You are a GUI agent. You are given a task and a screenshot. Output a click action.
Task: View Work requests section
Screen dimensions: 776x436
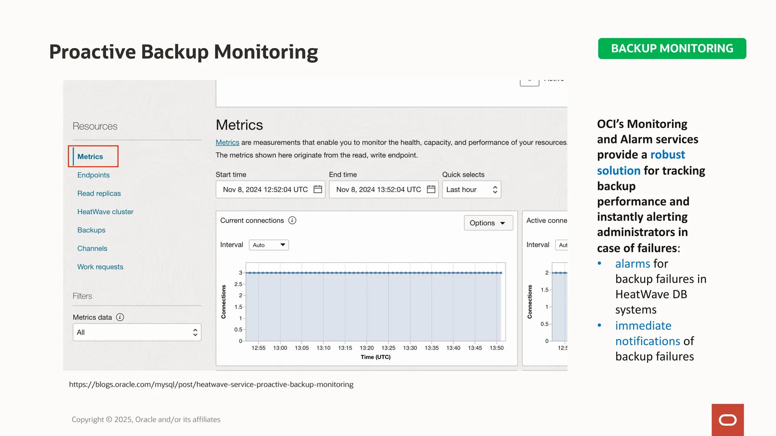pos(100,267)
